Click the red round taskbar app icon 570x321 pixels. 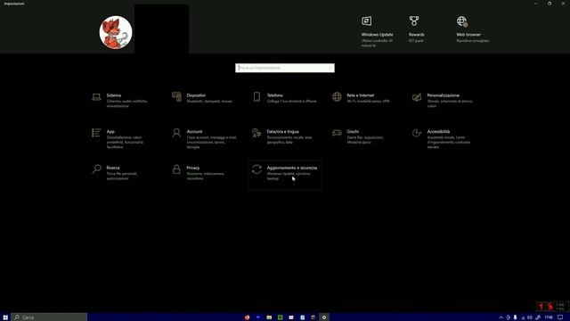[x=248, y=317]
